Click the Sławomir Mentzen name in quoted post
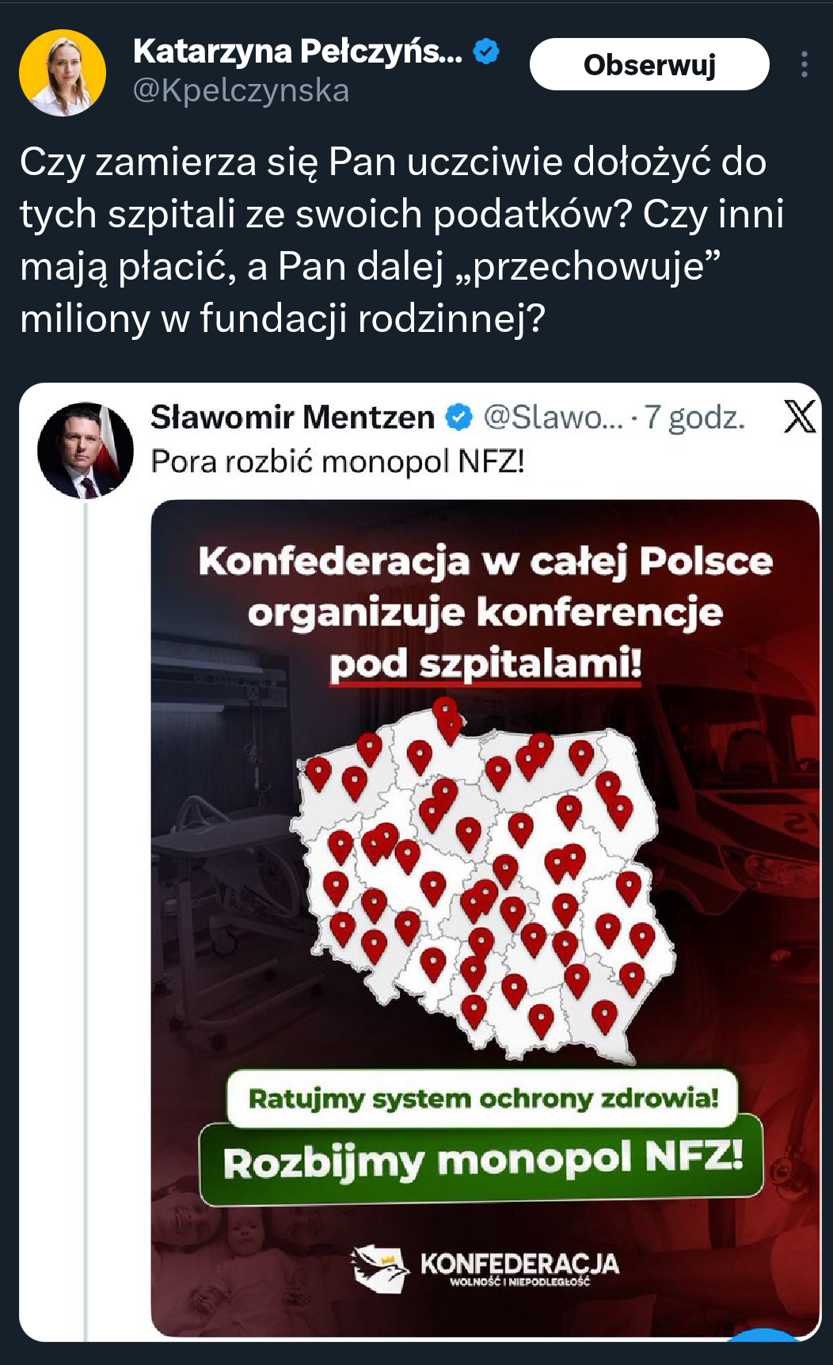The width and height of the screenshot is (833, 1365). [x=292, y=418]
